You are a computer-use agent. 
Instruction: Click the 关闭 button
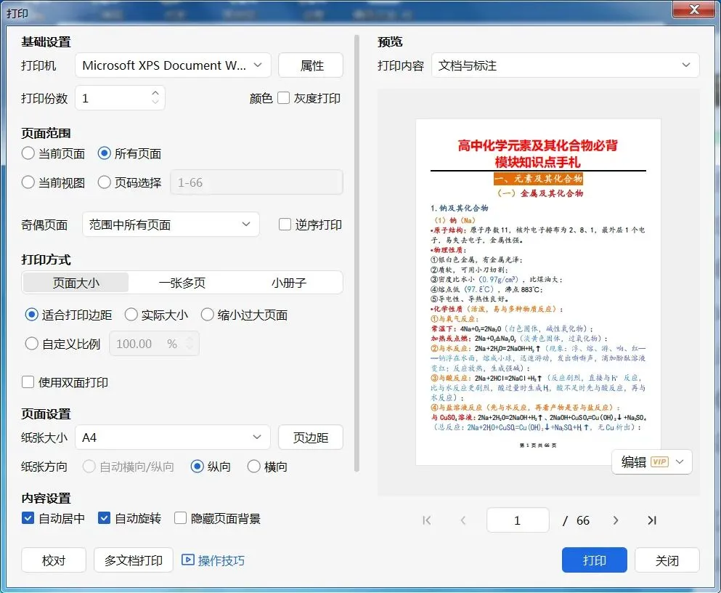667,560
